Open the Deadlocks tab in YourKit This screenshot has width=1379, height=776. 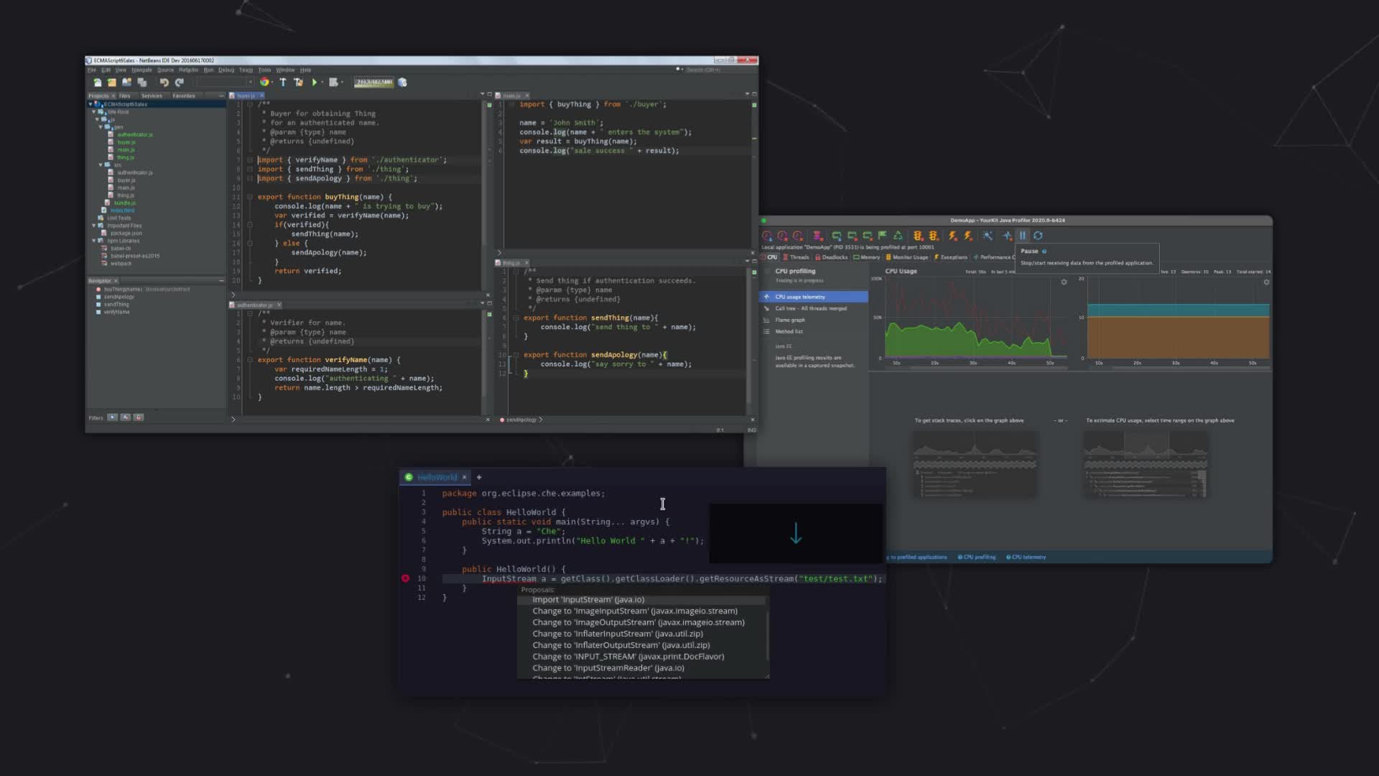tap(832, 257)
